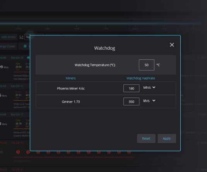
Task: Click the sort order icon in background
Action: (21, 37)
